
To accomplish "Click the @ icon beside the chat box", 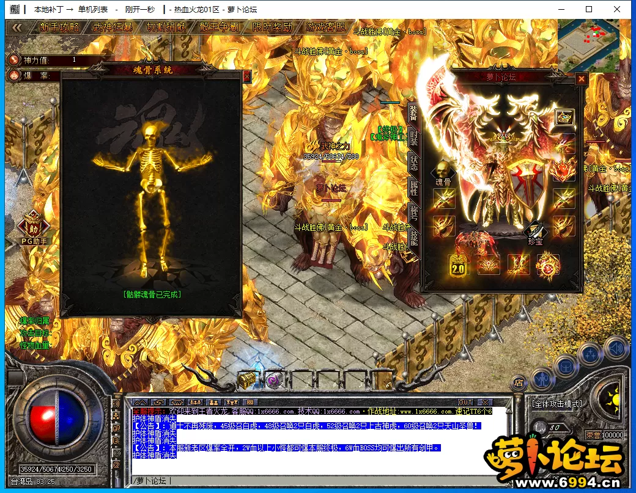I will [116, 465].
